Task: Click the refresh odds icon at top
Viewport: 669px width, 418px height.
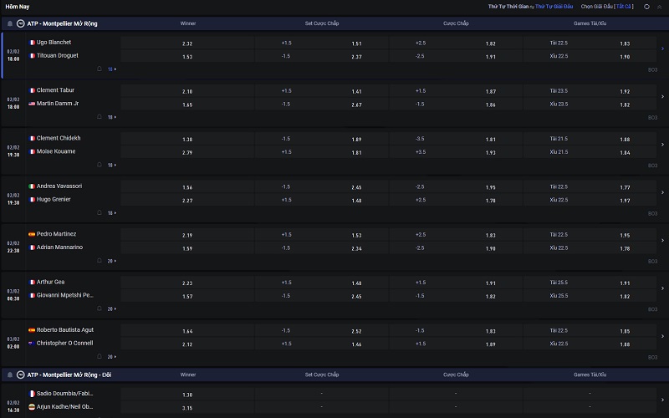Action: (646, 7)
